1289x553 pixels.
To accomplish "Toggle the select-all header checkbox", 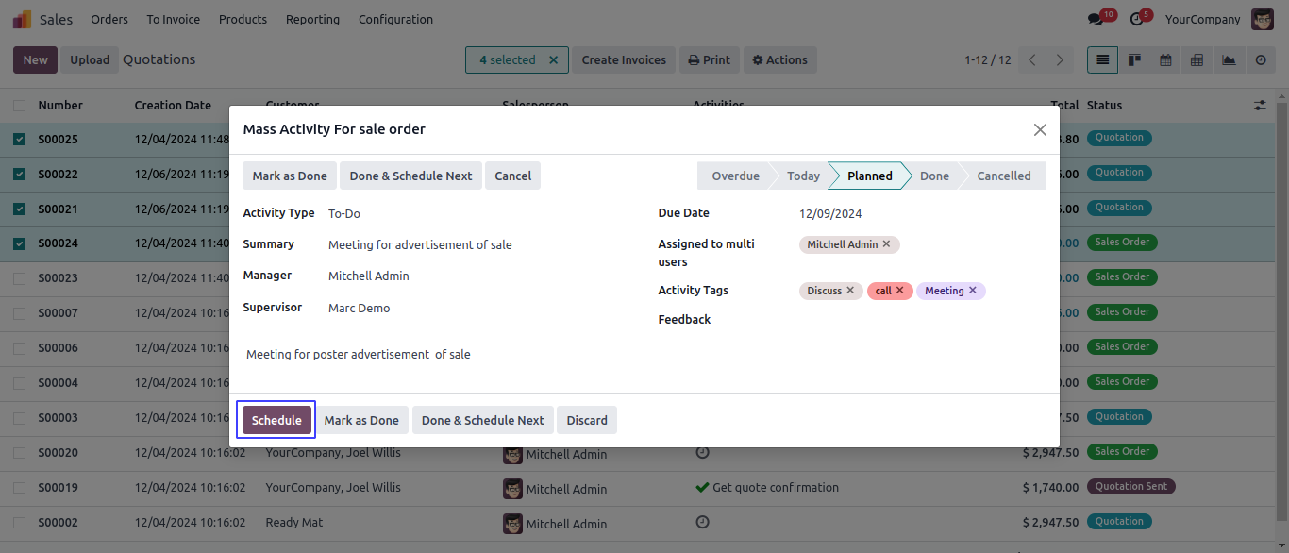I will [x=20, y=106].
